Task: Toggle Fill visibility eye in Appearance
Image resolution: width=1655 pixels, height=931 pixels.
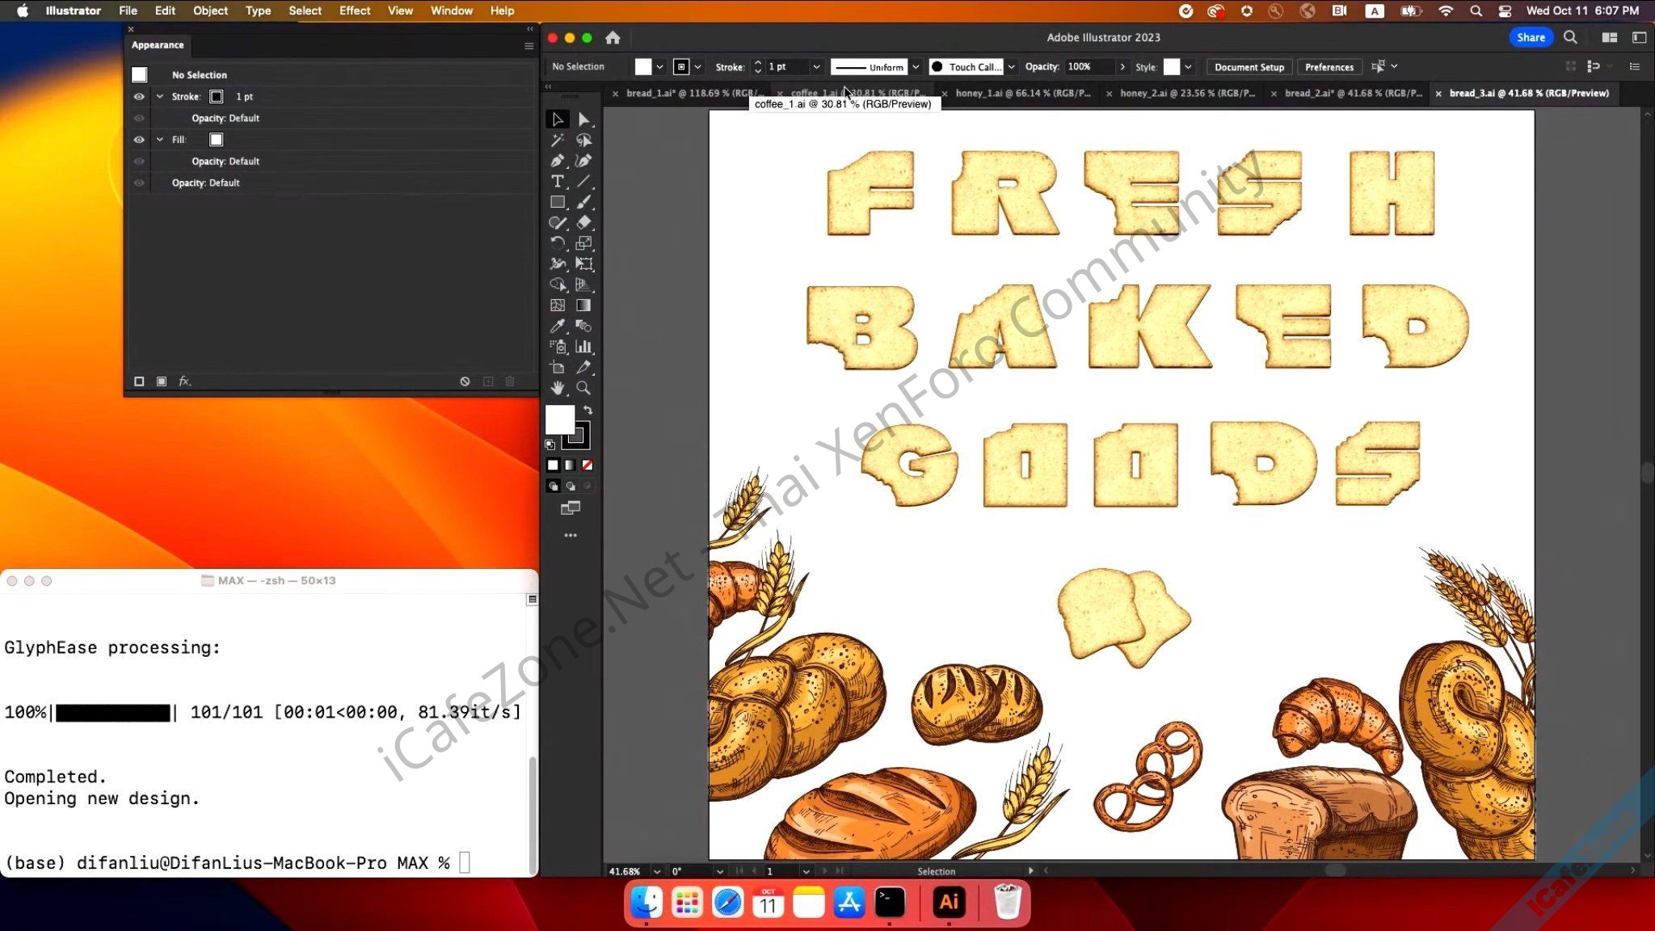Action: (x=139, y=140)
